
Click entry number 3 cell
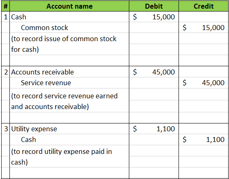(x=6, y=129)
